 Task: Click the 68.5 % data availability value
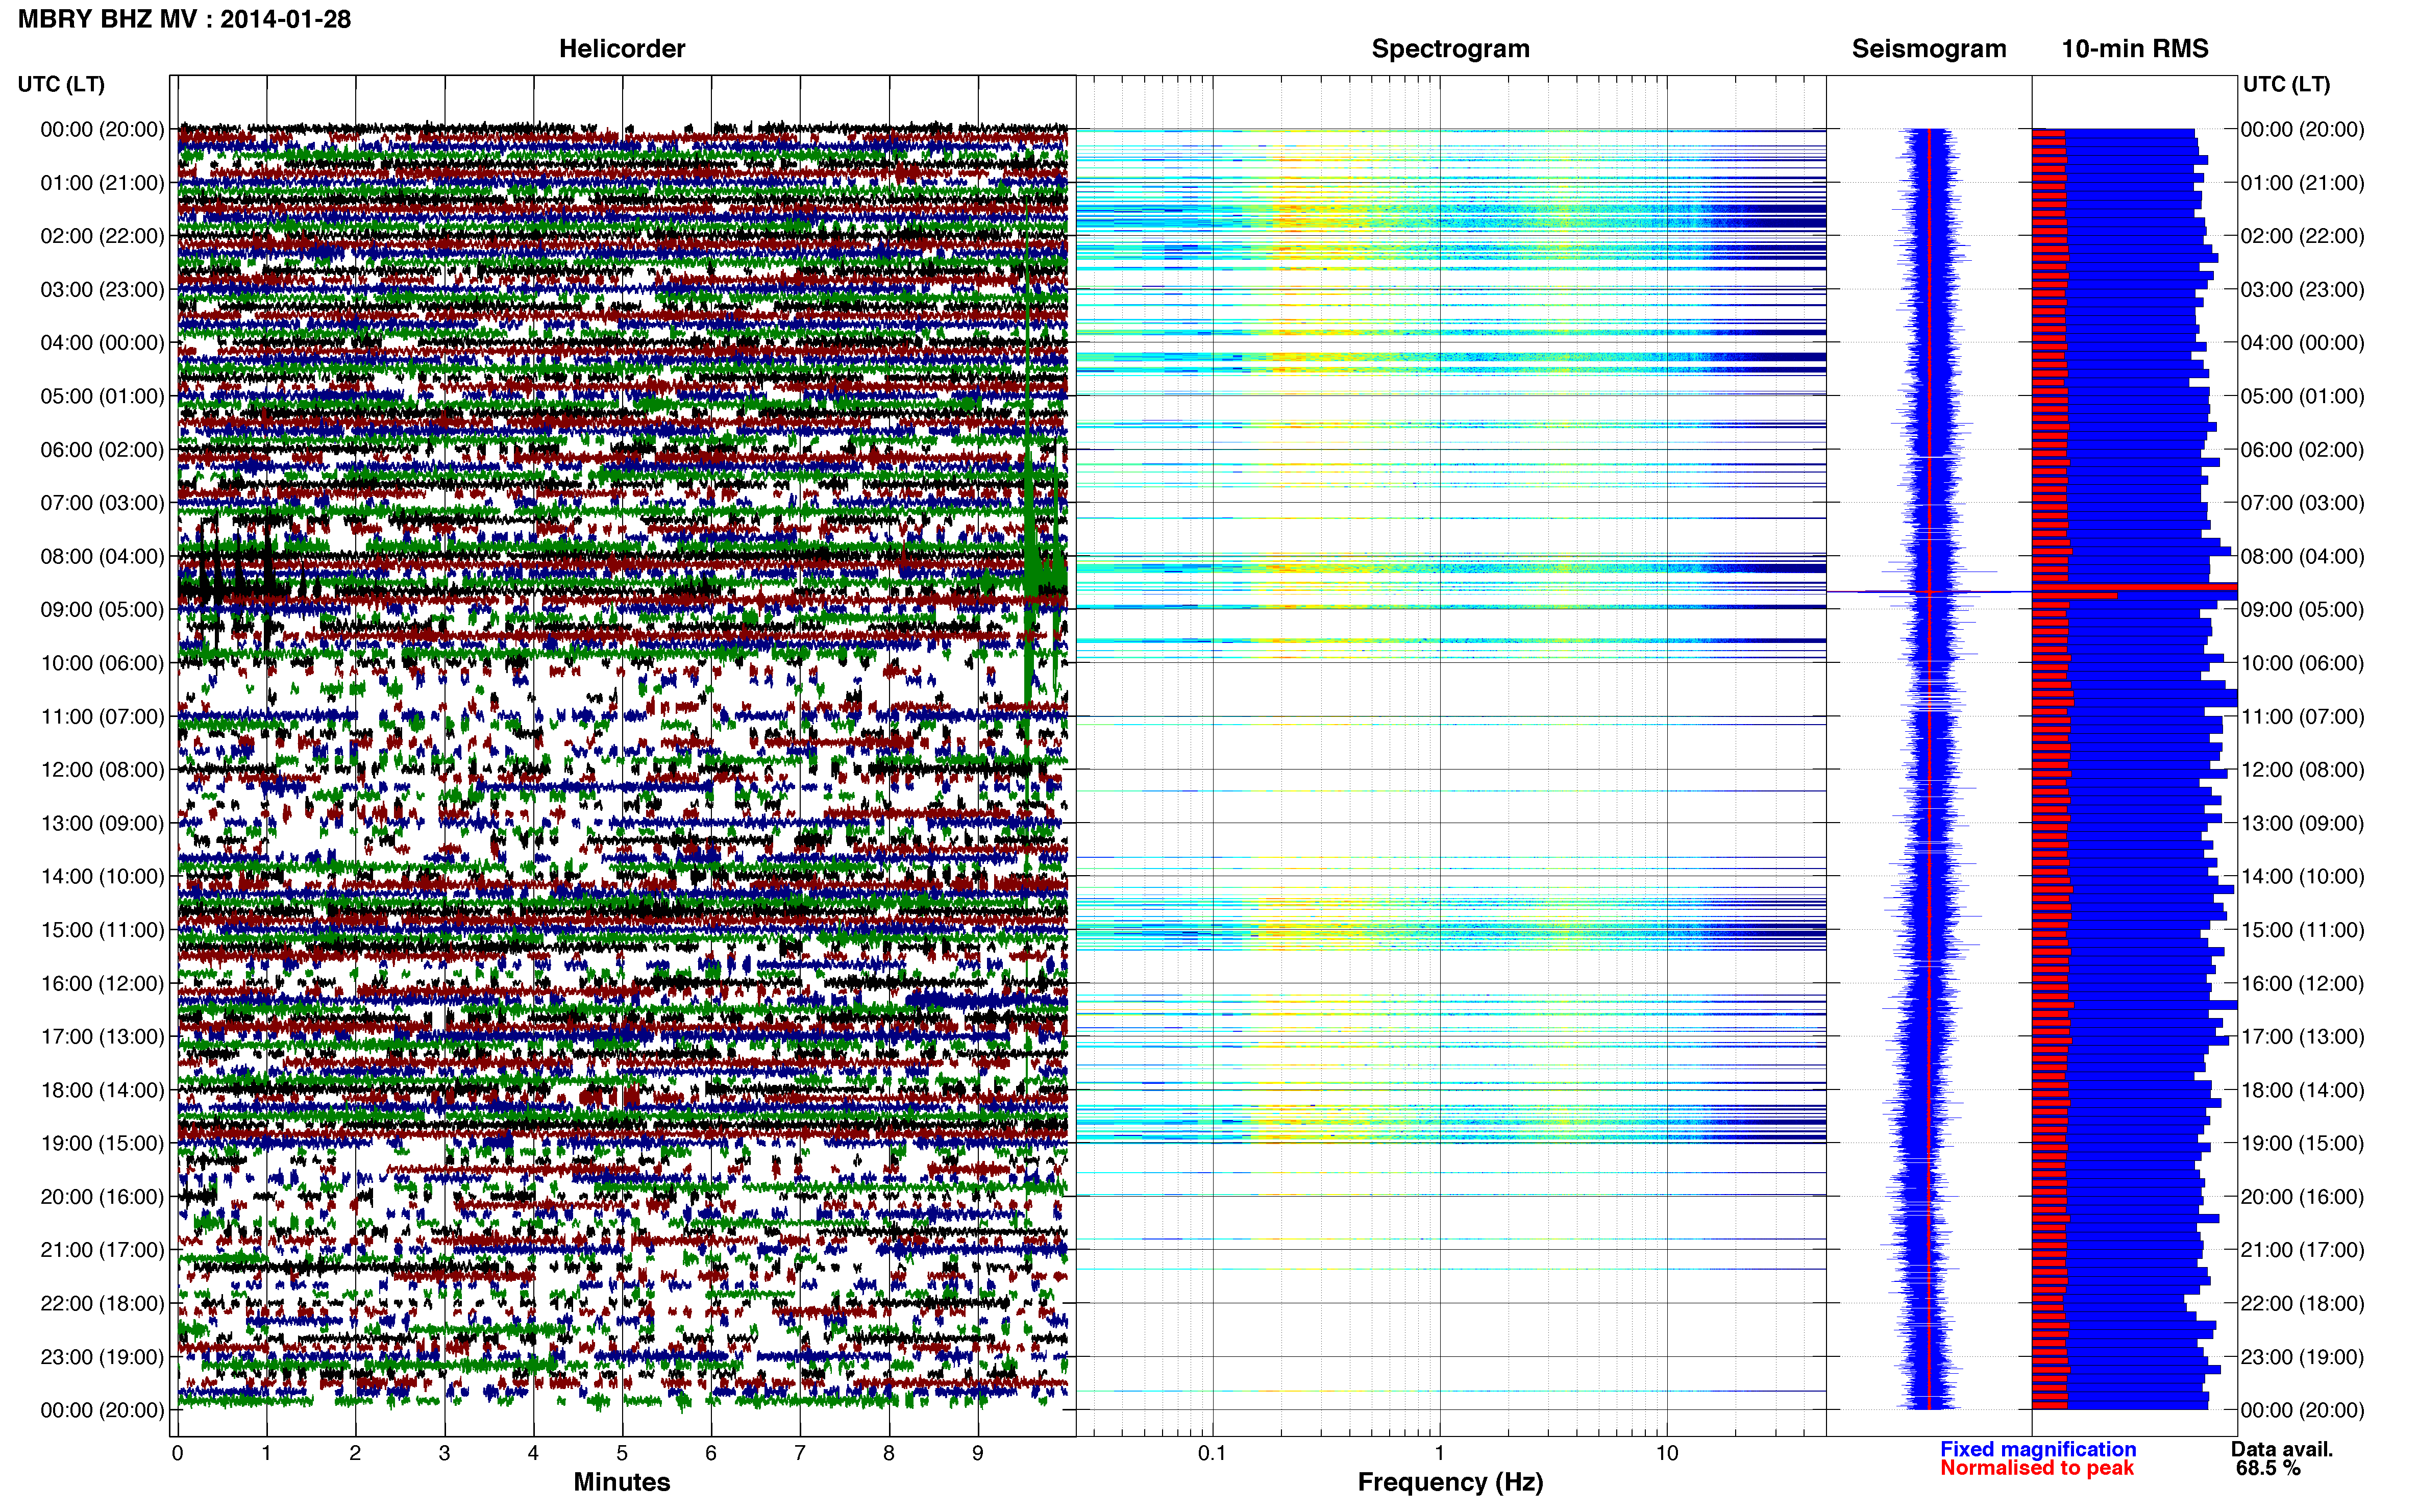[2268, 1468]
